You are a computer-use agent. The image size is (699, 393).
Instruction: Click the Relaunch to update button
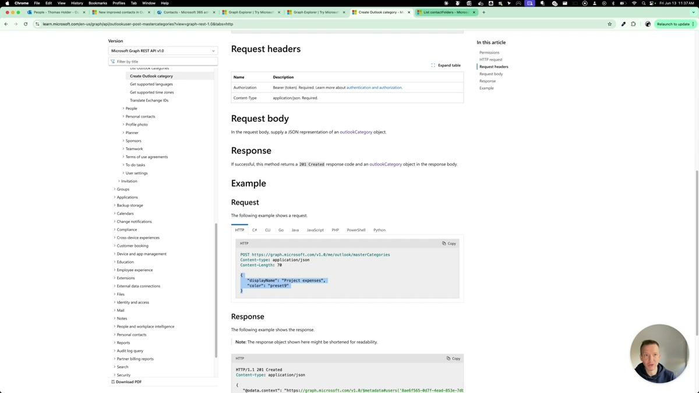674,24
